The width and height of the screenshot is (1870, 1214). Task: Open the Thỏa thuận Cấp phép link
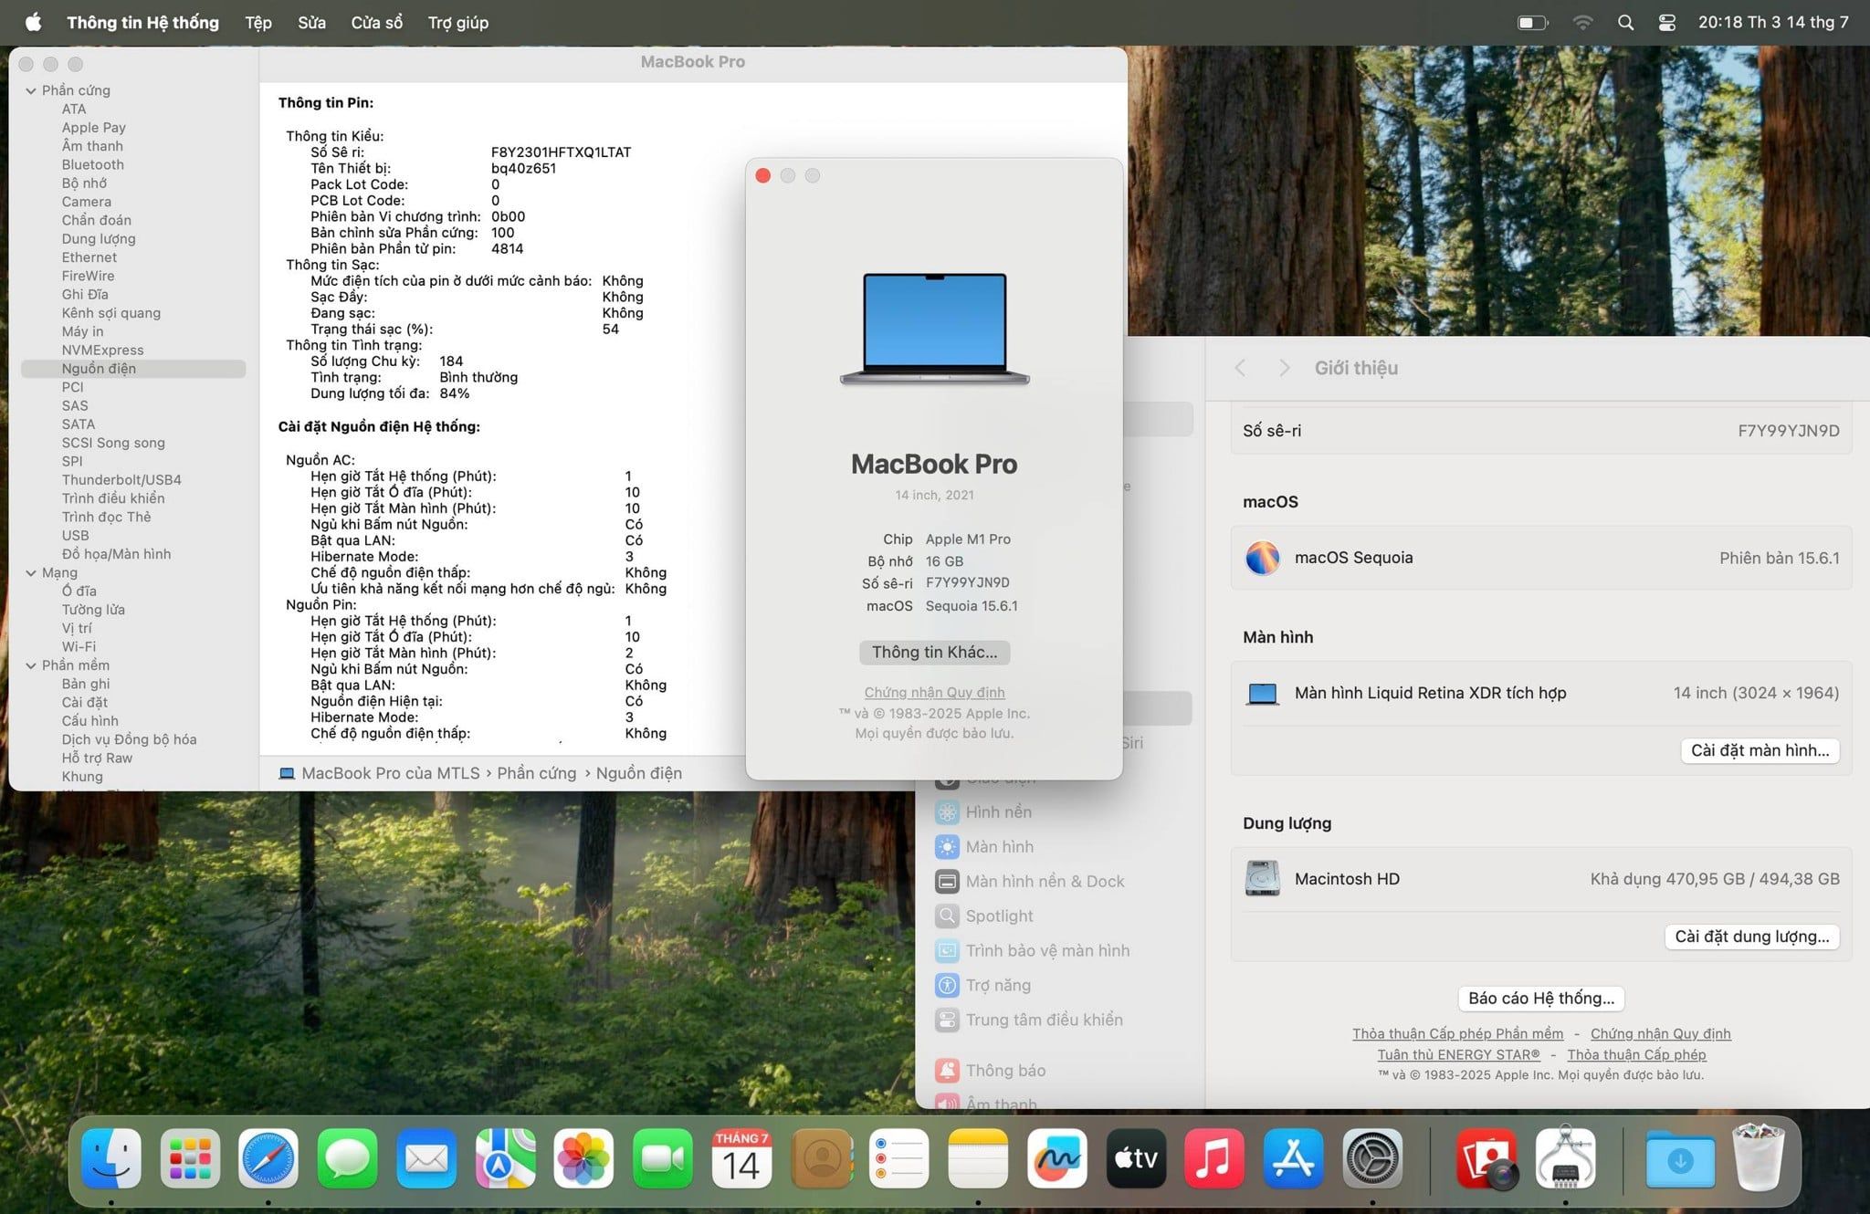coord(1636,1054)
